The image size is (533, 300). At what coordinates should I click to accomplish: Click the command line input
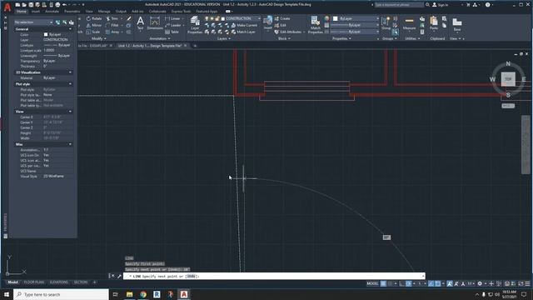pyautogui.click(x=274, y=276)
